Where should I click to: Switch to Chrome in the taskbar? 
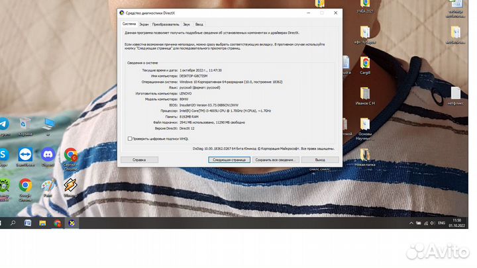click(x=57, y=223)
